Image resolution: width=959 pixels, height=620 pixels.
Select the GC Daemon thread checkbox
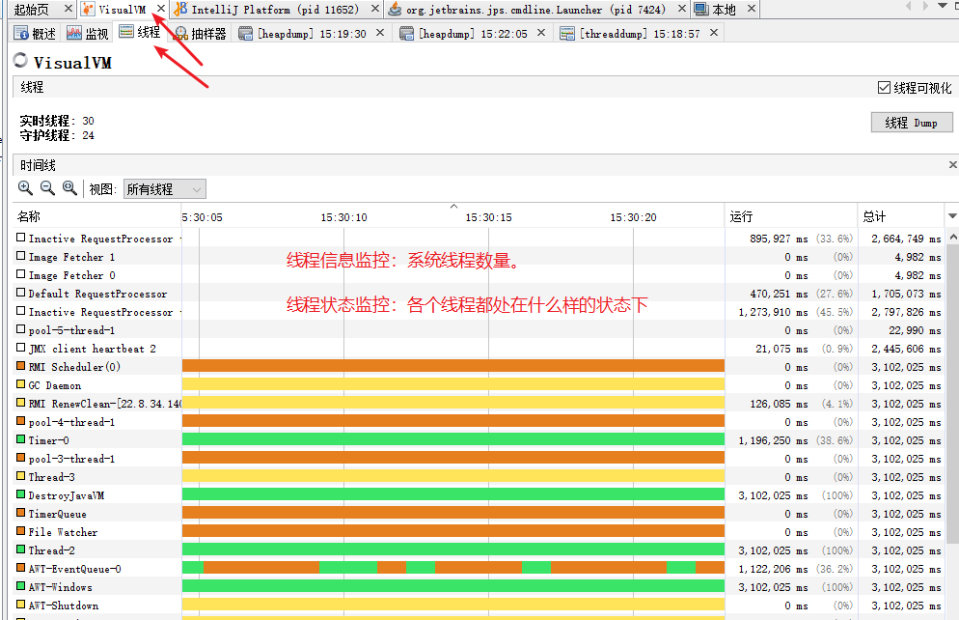coord(21,384)
